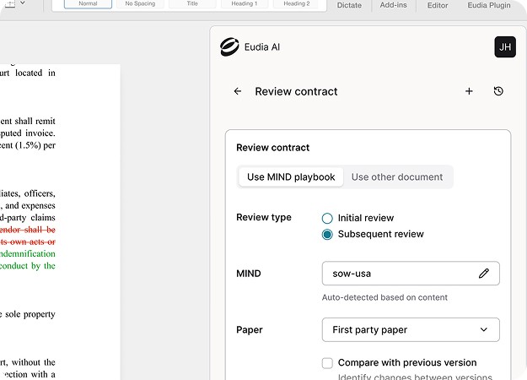Click the 'sole property' document text
This screenshot has height=380, width=527.
tap(30, 314)
